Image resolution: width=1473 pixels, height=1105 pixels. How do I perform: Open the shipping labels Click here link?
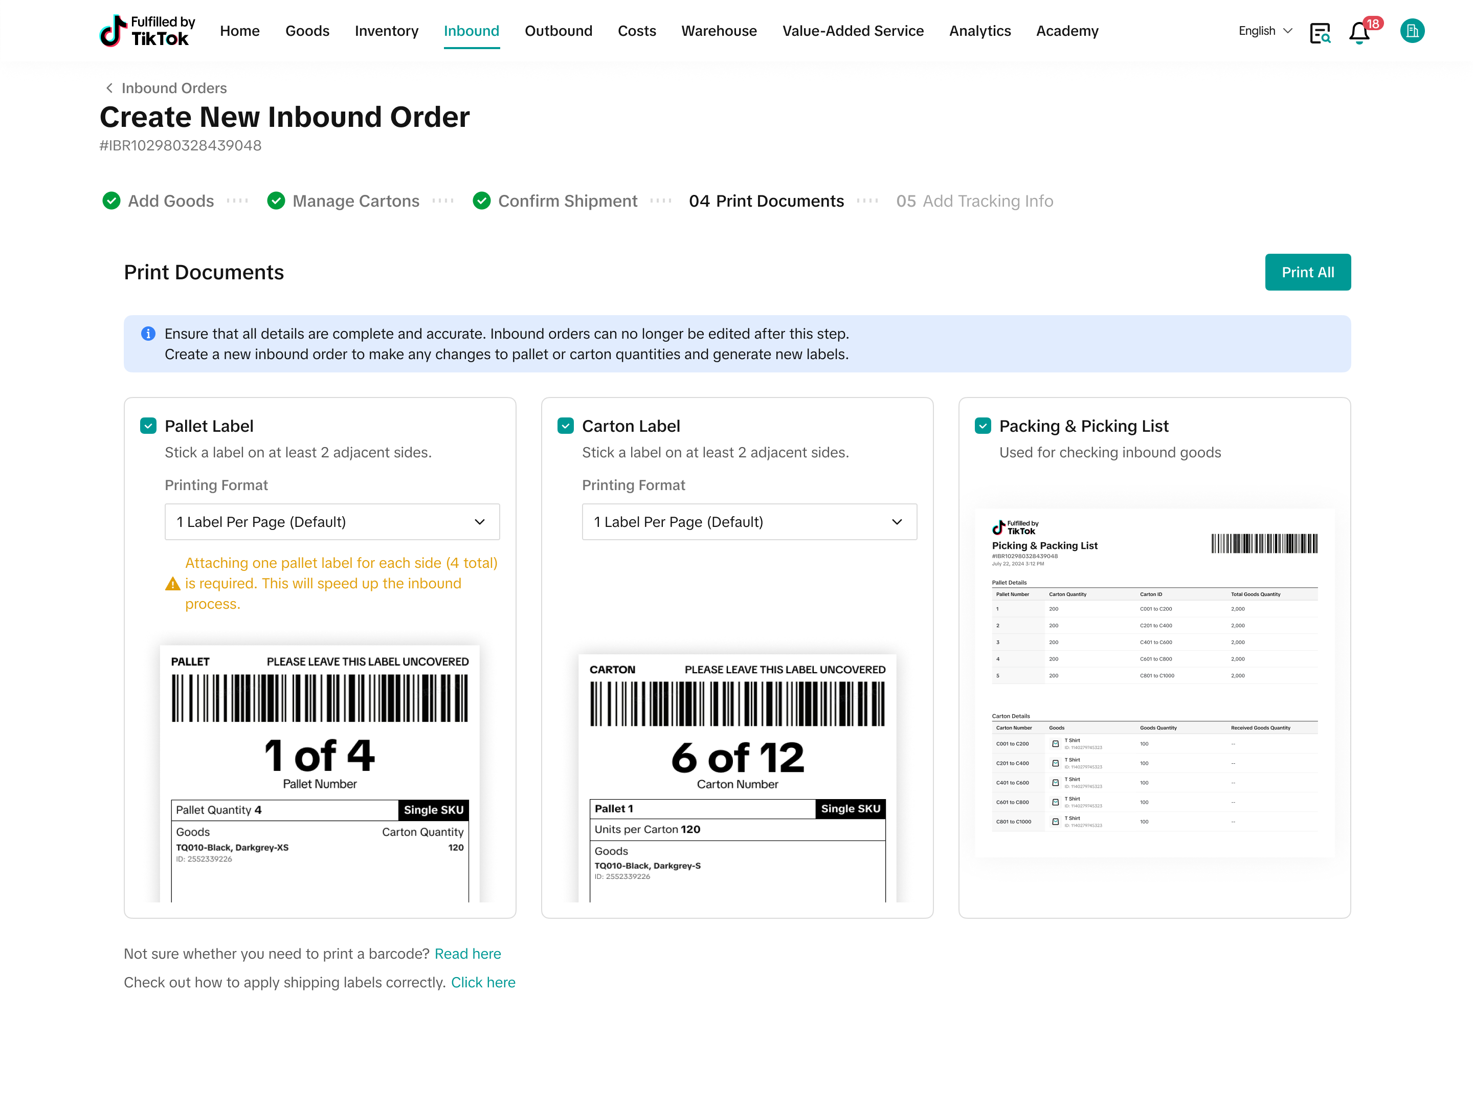(x=483, y=982)
